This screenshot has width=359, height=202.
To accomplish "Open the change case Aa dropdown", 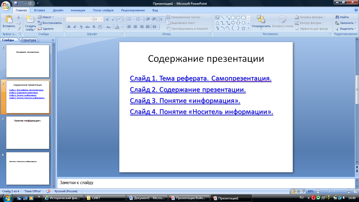I will (x=109, y=27).
